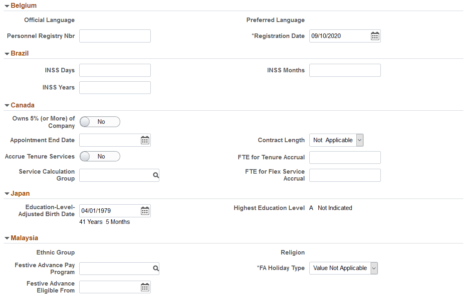Viewport: 465px width, 297px height.
Task: Click the INSS Months input field
Action: (x=345, y=70)
